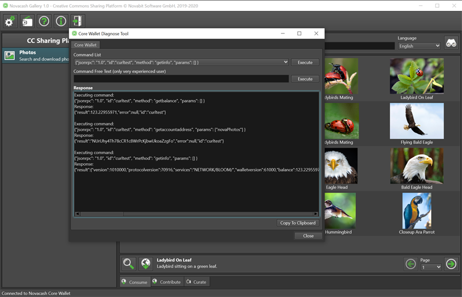Click the 'Connected to Novacash Core Wallet' status text
The width and height of the screenshot is (462, 297).
[x=36, y=293]
